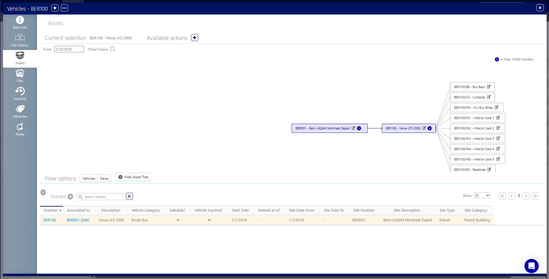549x279 pixels.
Task: Sort by Number column
Action: pyautogui.click(x=51, y=210)
